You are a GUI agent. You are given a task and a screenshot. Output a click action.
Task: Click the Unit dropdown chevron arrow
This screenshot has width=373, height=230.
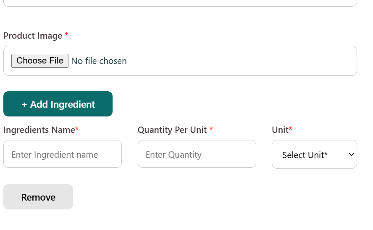coord(352,155)
